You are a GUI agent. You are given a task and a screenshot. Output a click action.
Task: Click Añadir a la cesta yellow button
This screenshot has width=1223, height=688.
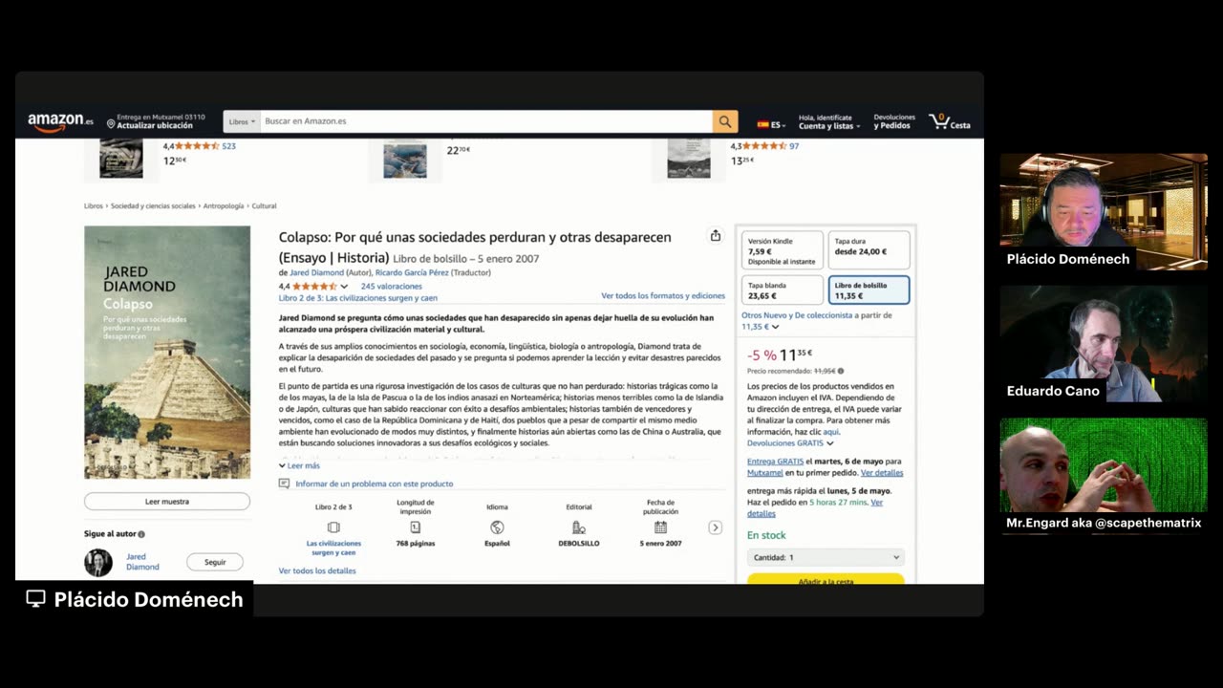pyautogui.click(x=826, y=579)
